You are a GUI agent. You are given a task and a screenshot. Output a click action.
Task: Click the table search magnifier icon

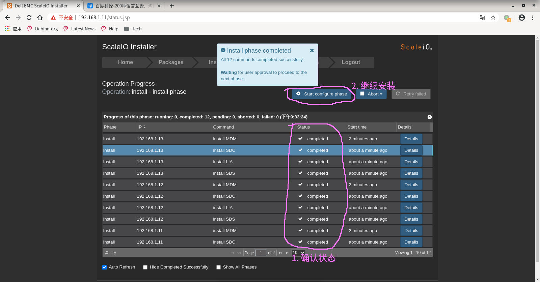point(107,253)
